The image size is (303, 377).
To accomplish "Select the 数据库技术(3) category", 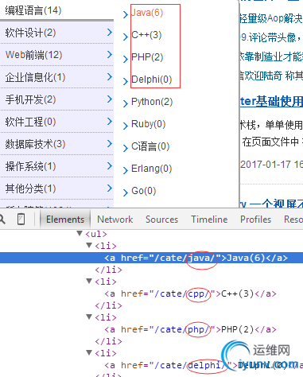I will [x=35, y=144].
